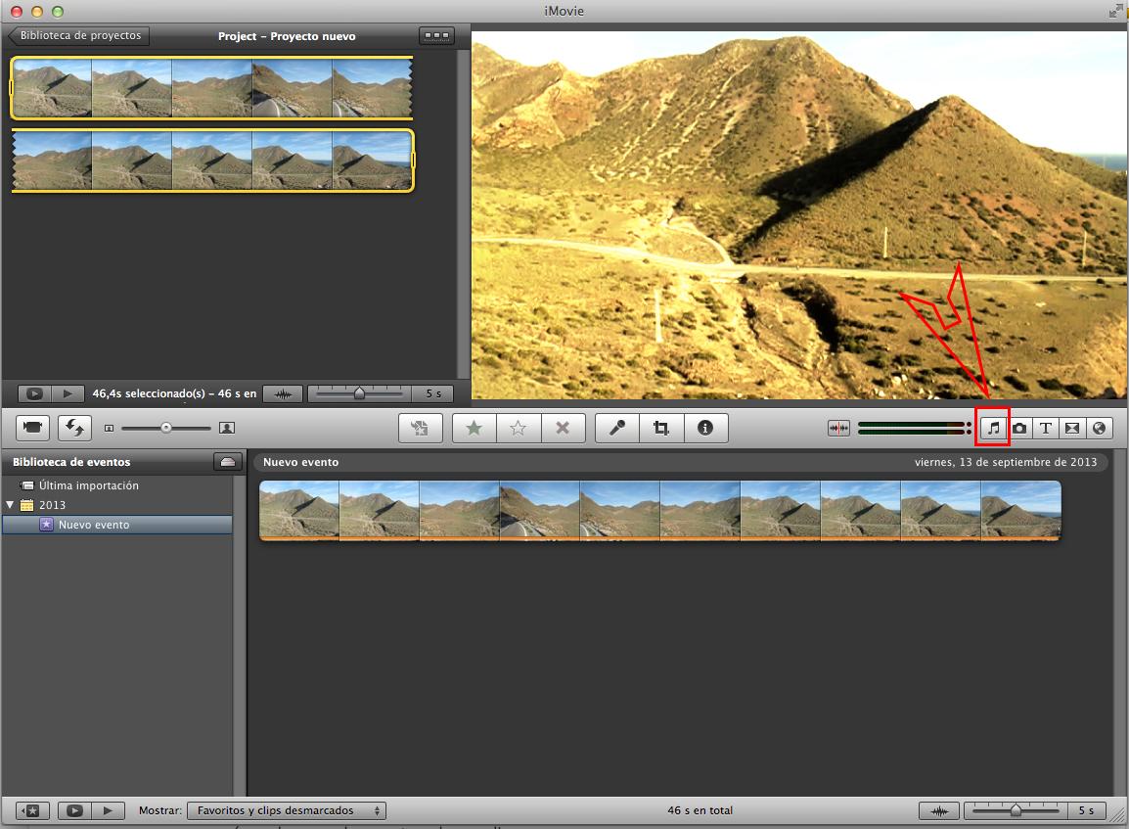Go back to 'Biblioteca de proyectos'
1129x829 pixels.
pyautogui.click(x=78, y=36)
